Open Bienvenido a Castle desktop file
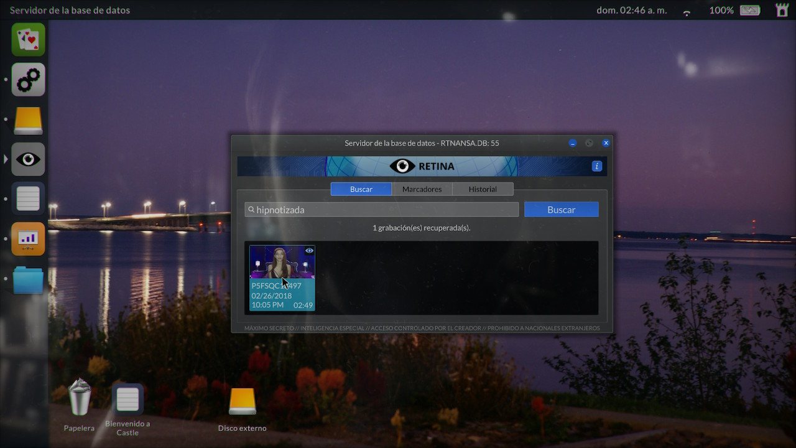This screenshot has width=796, height=448. click(x=127, y=400)
